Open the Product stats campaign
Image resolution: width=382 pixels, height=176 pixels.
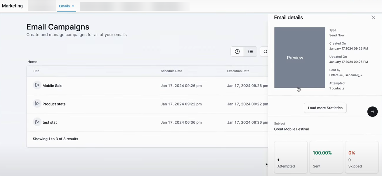point(54,104)
